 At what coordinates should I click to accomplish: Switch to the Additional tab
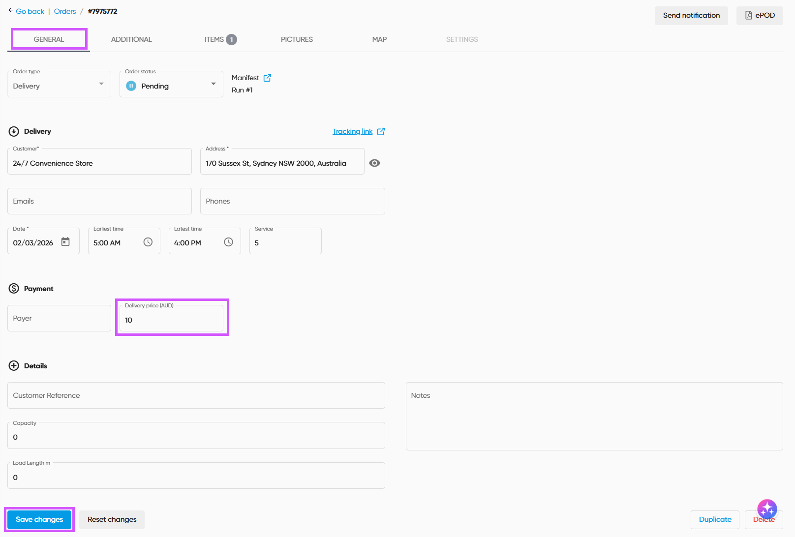[131, 39]
